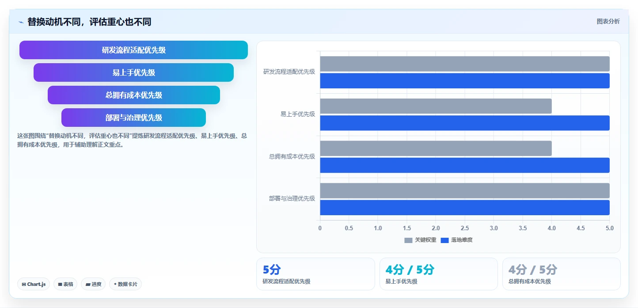The height and width of the screenshot is (308, 638).
Task: Click the 研发流程适配优先级 chart axis label
Action: [289, 72]
